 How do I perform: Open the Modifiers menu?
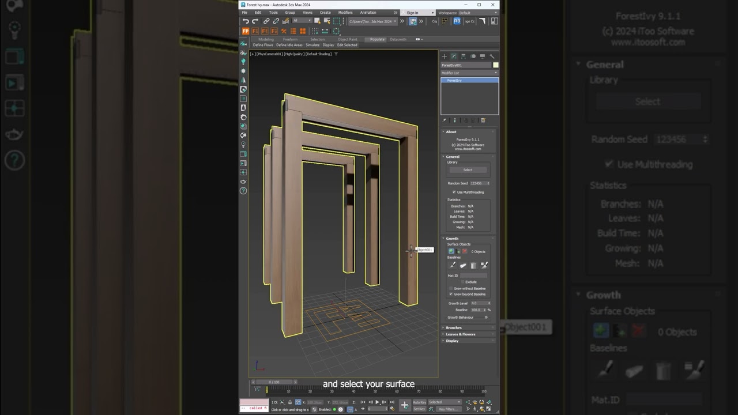pos(345,13)
